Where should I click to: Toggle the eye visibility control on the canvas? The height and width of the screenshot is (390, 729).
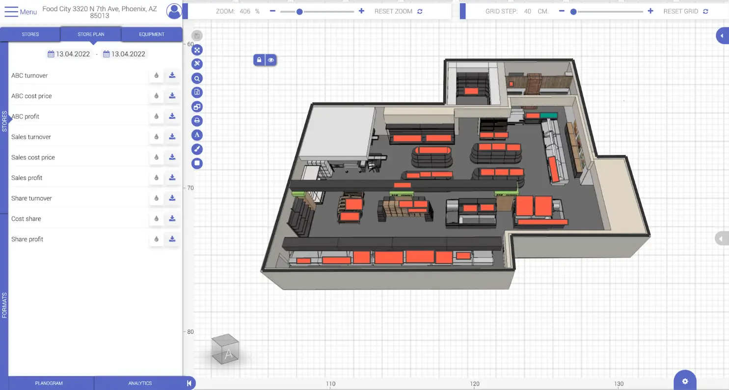[x=271, y=59]
